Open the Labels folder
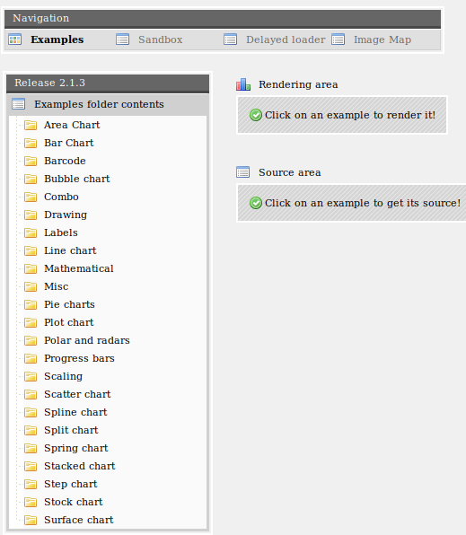Screen dimensions: 466x535 (61, 232)
